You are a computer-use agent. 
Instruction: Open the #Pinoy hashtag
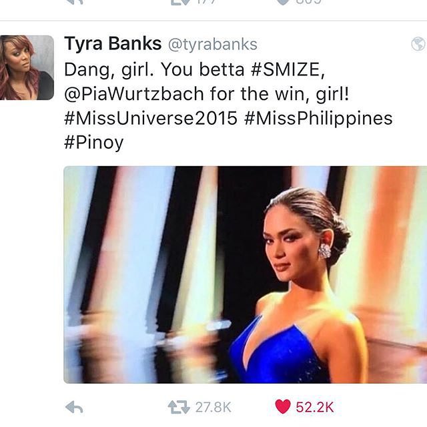tap(94, 143)
